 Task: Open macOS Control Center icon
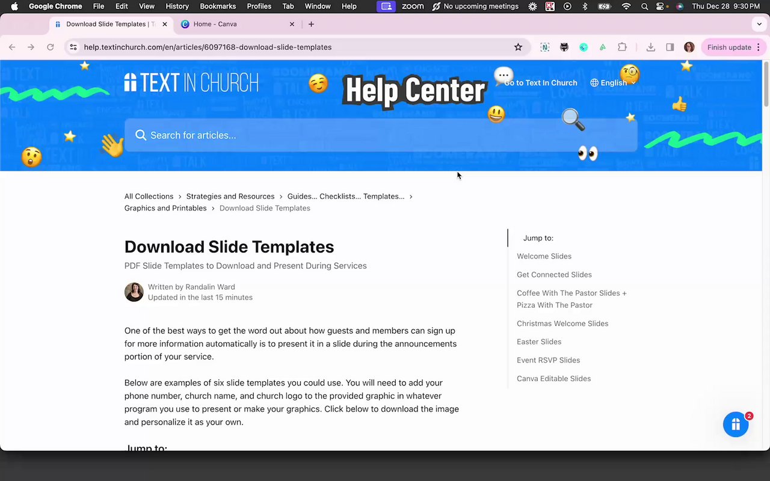pyautogui.click(x=661, y=6)
